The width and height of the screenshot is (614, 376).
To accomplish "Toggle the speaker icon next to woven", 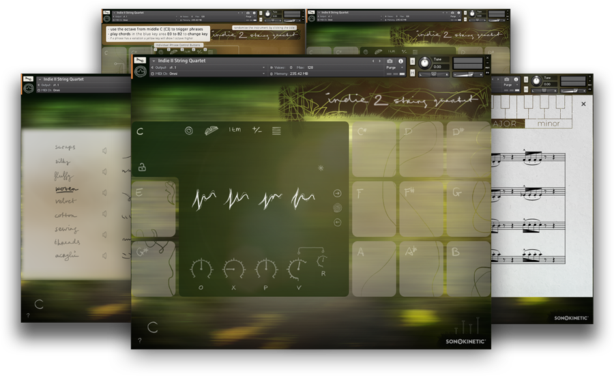I will point(104,192).
